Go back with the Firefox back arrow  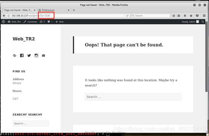(x=4, y=15)
